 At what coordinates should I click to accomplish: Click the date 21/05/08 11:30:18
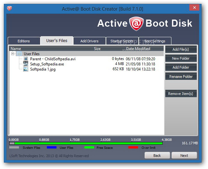[x=140, y=64]
